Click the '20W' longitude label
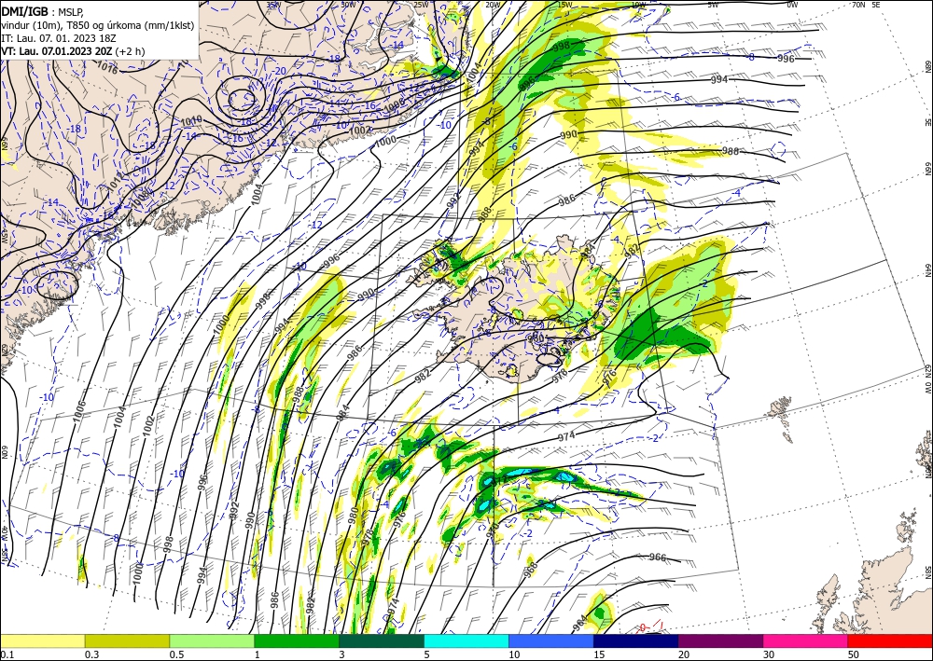Image resolution: width=933 pixels, height=661 pixels. (492, 5)
